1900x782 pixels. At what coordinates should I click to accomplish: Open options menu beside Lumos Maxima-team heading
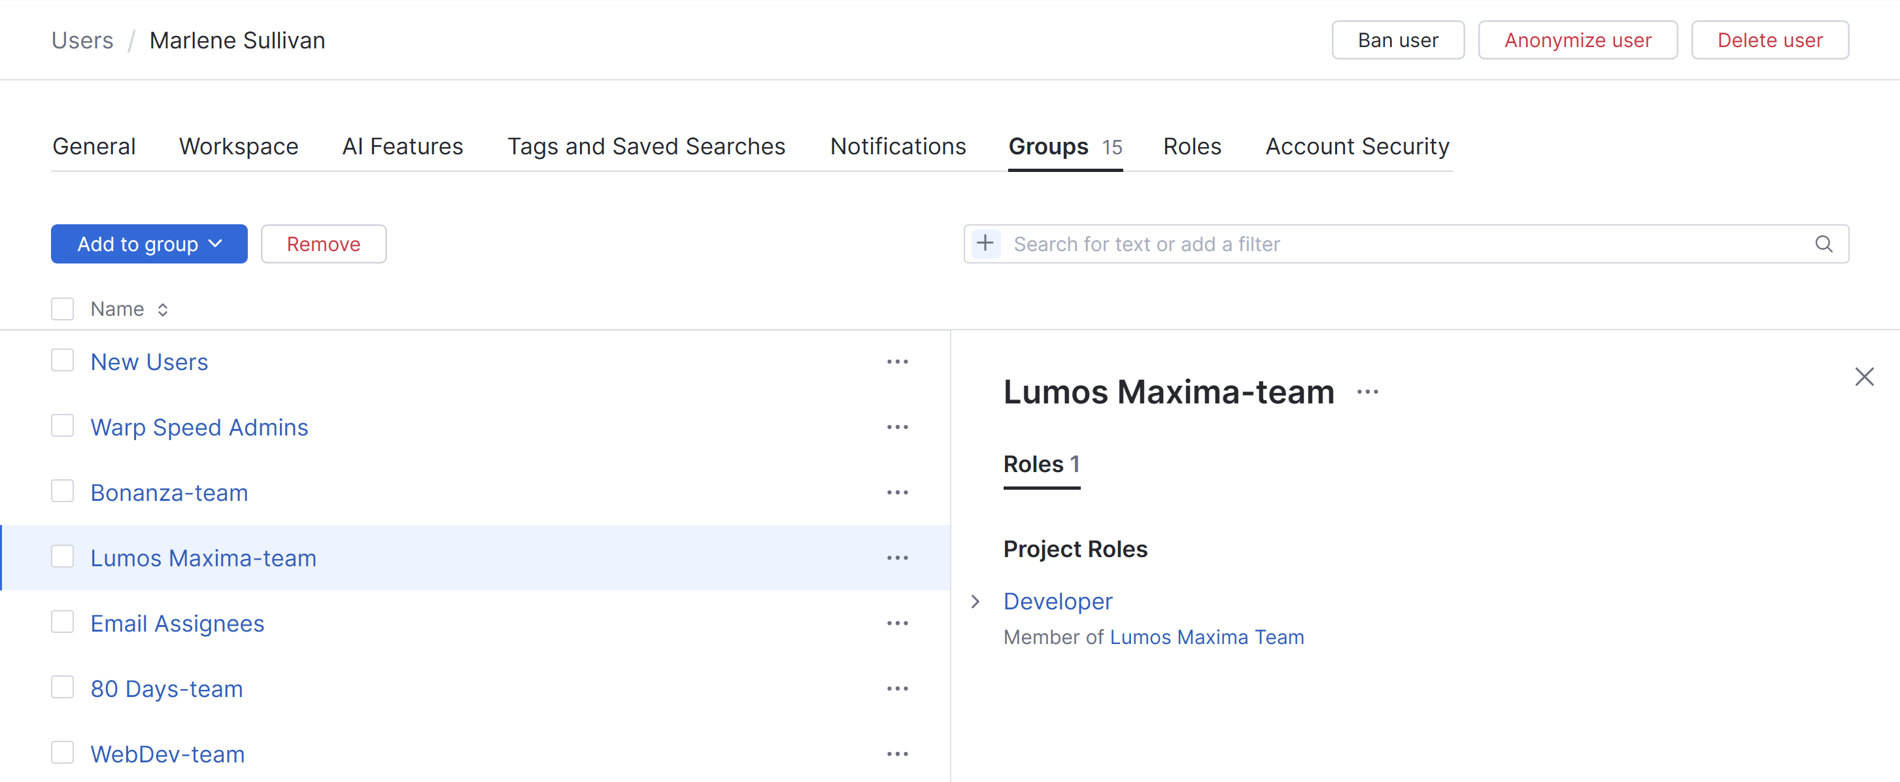click(x=1366, y=392)
